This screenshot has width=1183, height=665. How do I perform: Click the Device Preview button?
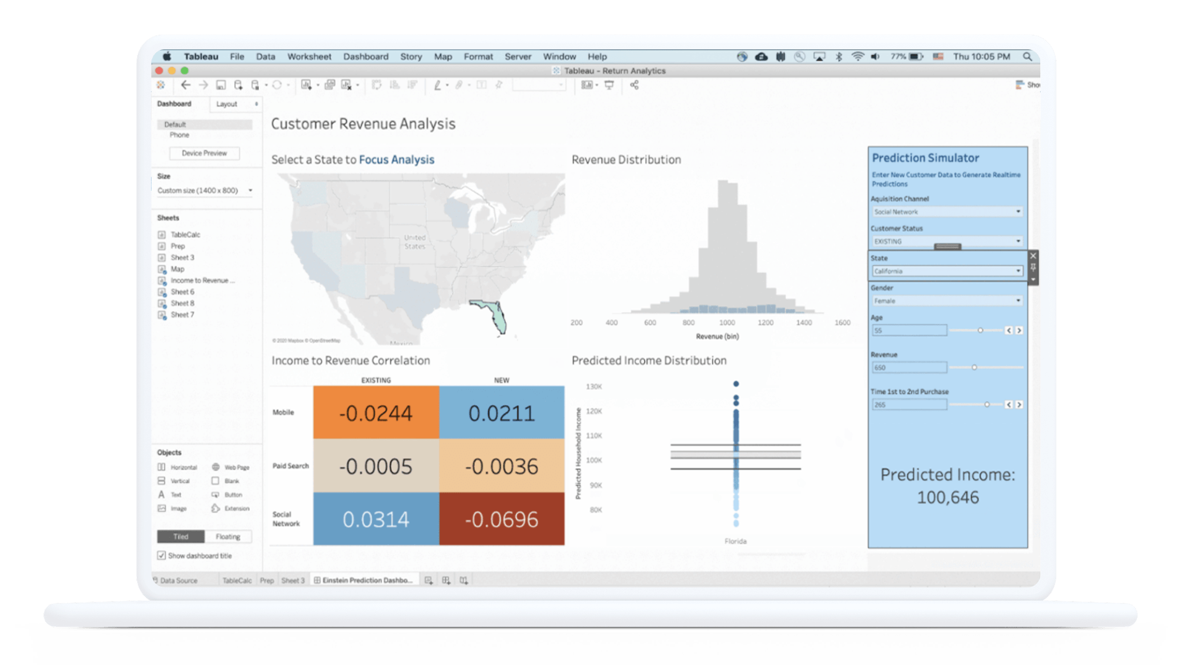point(204,153)
